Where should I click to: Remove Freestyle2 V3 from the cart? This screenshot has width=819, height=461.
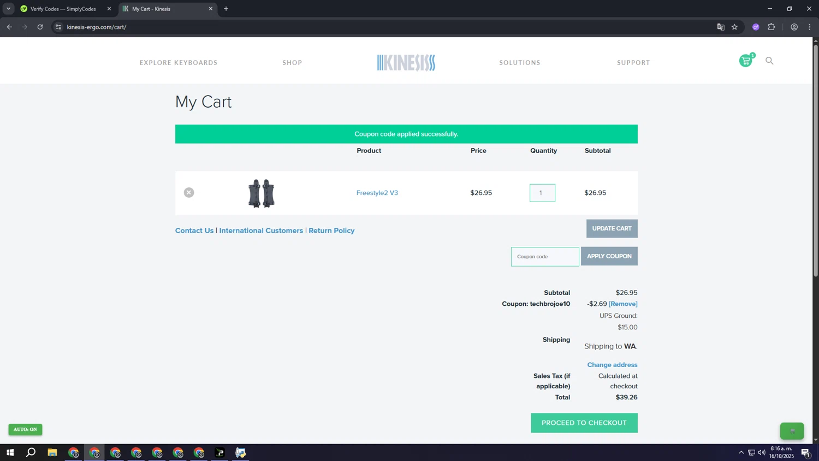(189, 192)
